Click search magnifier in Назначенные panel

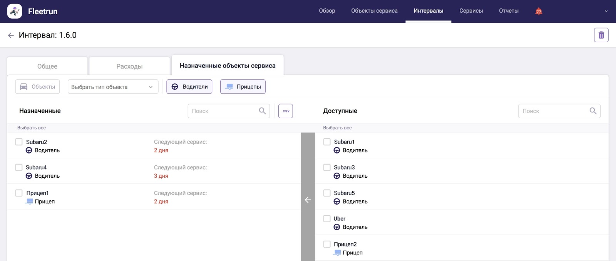[262, 111]
